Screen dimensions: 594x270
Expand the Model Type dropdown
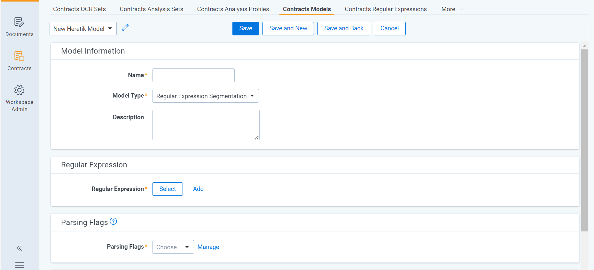click(206, 96)
